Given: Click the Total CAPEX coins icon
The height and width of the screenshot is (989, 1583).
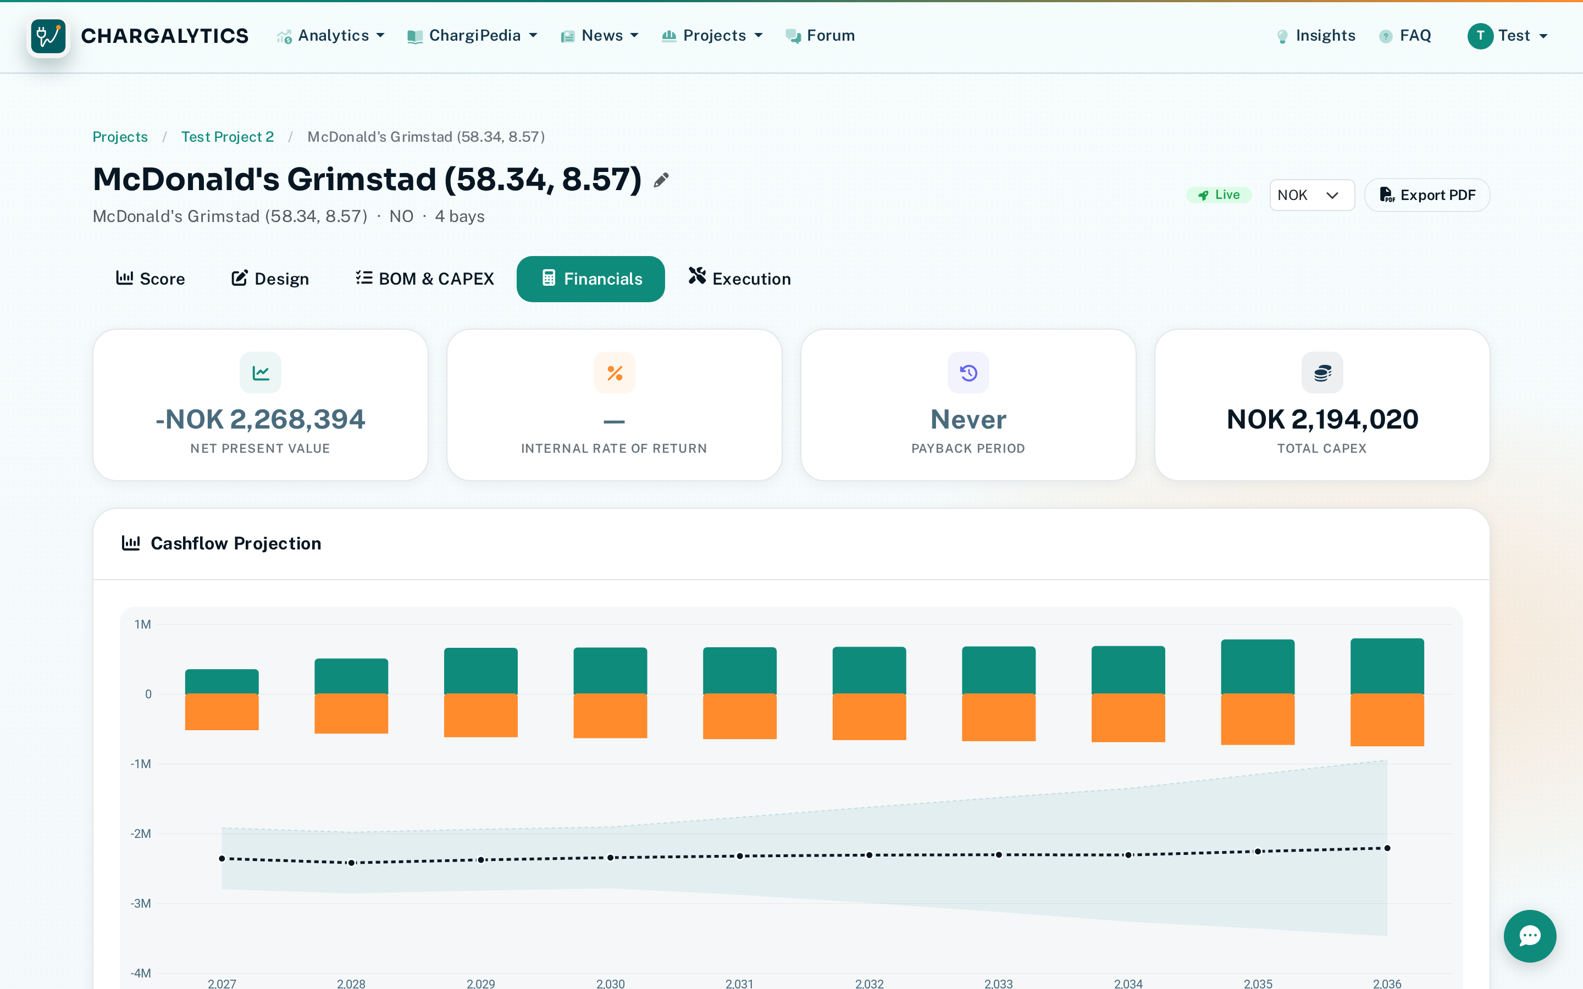Looking at the screenshot, I should click(x=1322, y=373).
